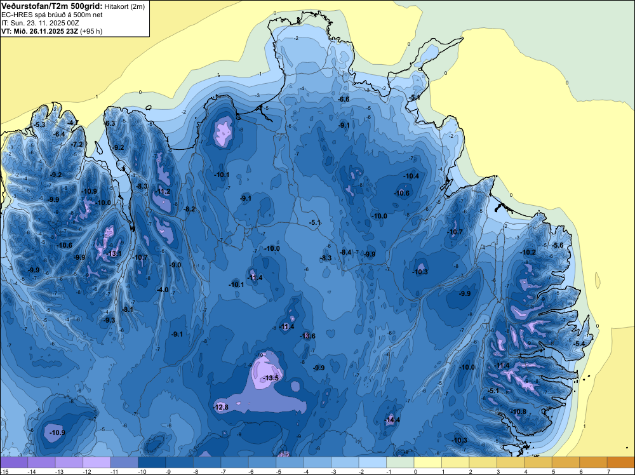Click the yellow legend swatch between 0 and 1

[x=427, y=462]
